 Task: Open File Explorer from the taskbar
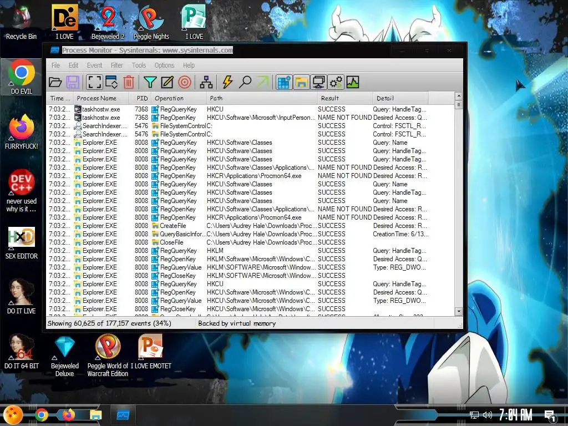[x=95, y=415]
